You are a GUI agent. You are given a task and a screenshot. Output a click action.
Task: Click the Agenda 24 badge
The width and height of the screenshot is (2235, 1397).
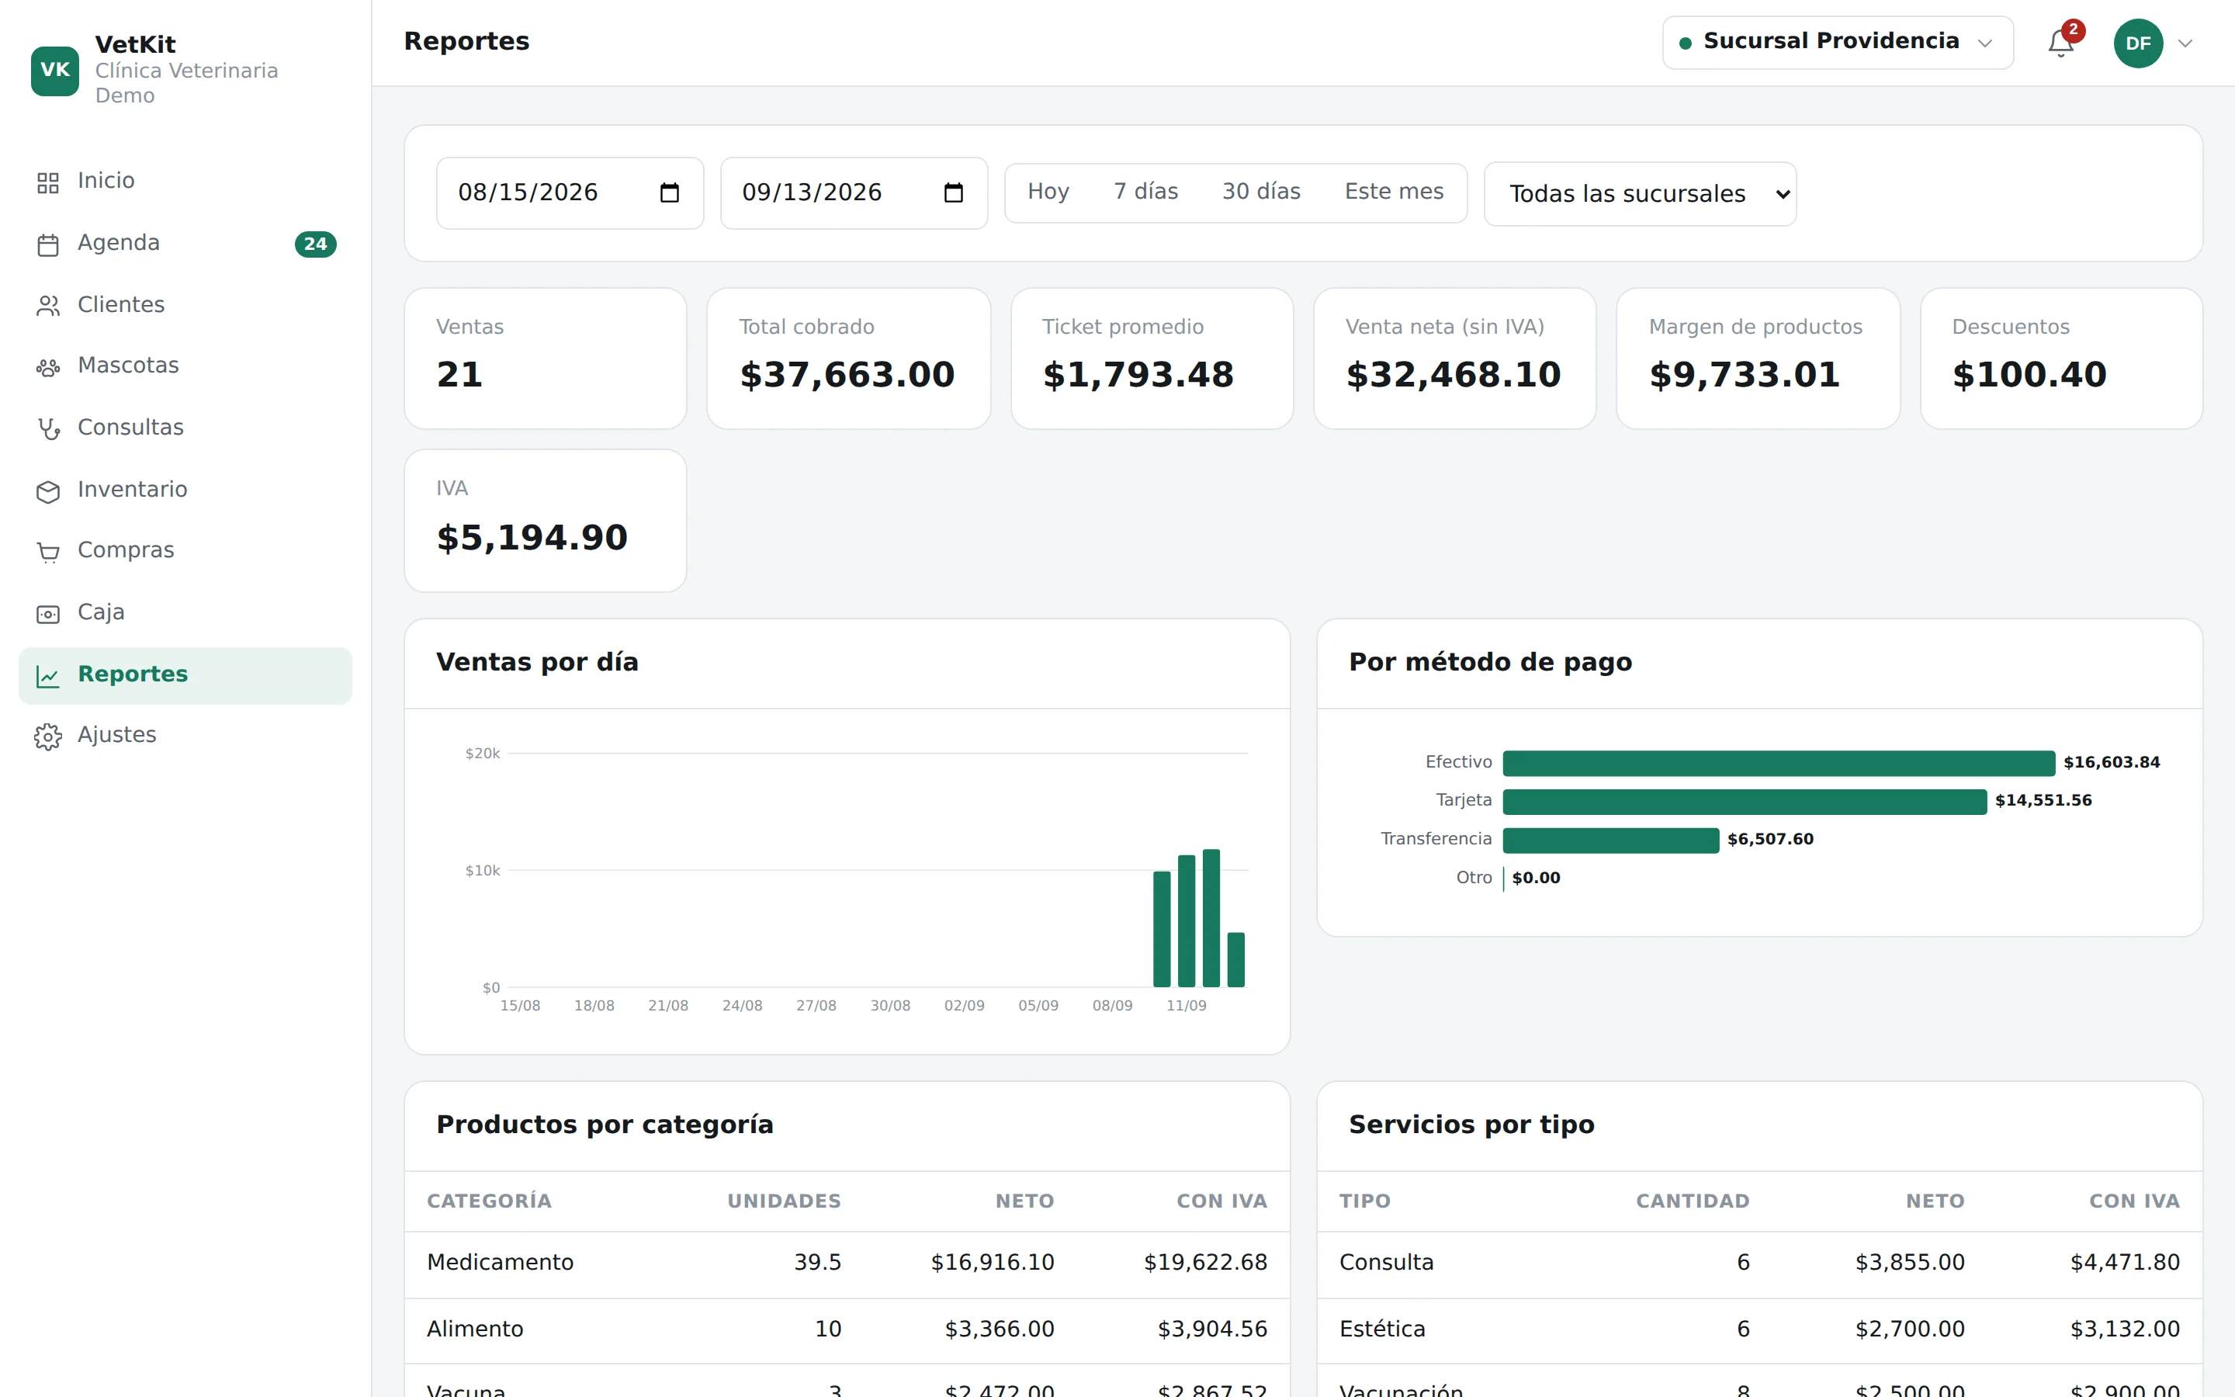tap(315, 244)
